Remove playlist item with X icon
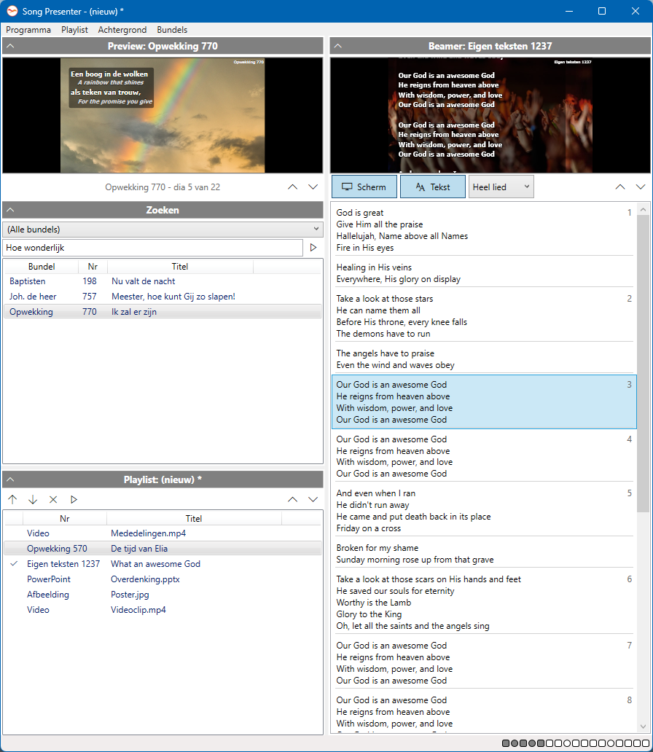 coord(53,500)
